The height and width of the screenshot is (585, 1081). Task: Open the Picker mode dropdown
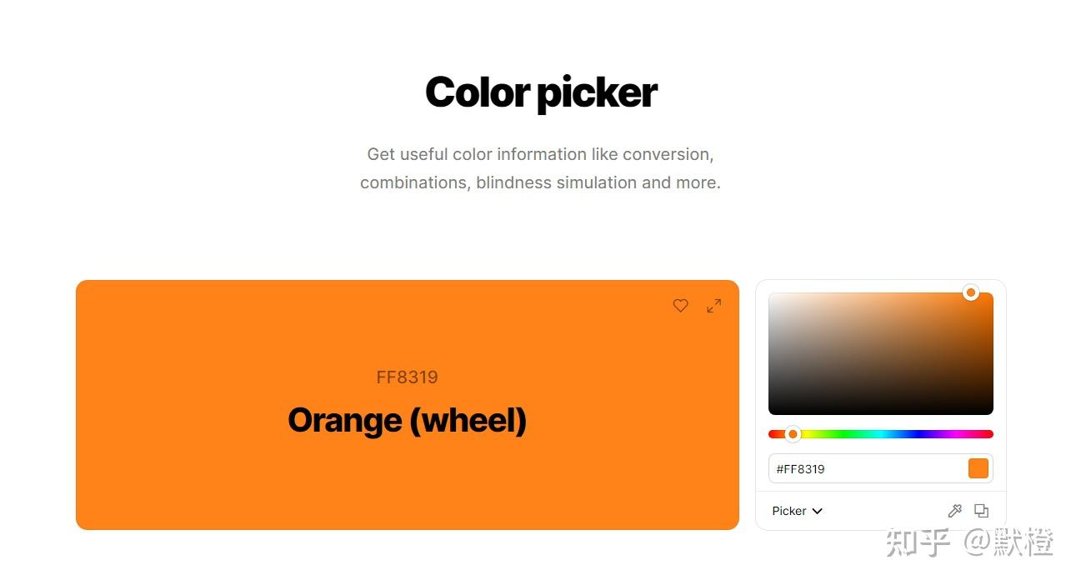(x=797, y=511)
